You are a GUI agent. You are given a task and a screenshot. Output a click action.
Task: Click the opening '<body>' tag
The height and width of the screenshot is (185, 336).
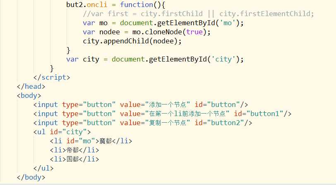pyautogui.click(x=29, y=96)
